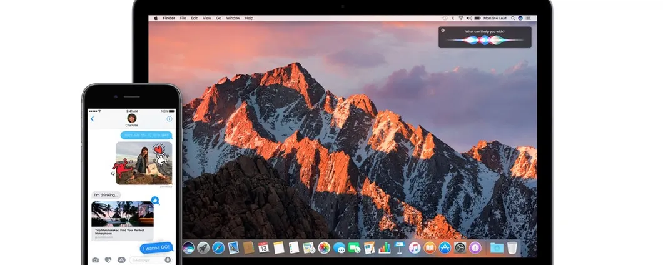663x265 pixels.
Task: Open Maps icon in Dock
Action: pos(309,247)
